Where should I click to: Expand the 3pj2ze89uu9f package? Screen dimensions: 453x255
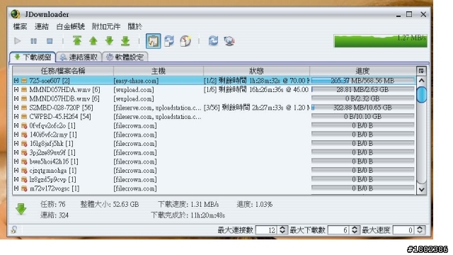(16, 152)
